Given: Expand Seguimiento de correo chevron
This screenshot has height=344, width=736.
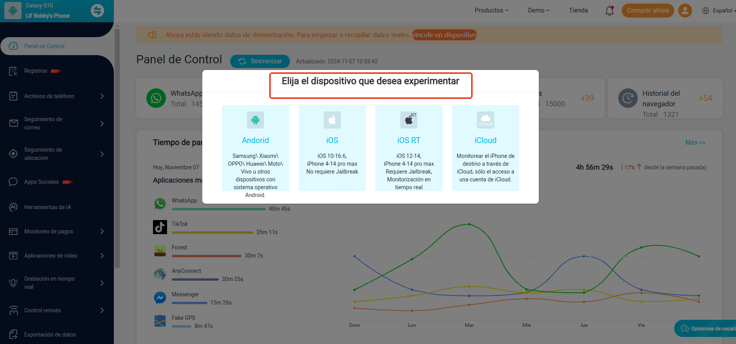Looking at the screenshot, I should (102, 123).
